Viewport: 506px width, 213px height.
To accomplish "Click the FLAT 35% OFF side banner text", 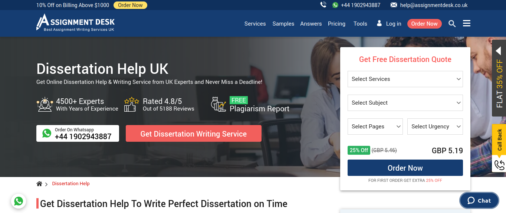I will (499, 83).
